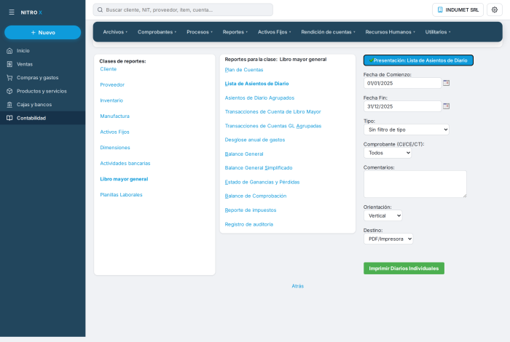Expand the Destino dropdown
Screen dimensions: 510x342
(388, 239)
